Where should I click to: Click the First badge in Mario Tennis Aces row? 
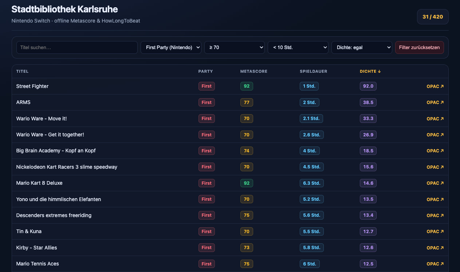pos(207,264)
